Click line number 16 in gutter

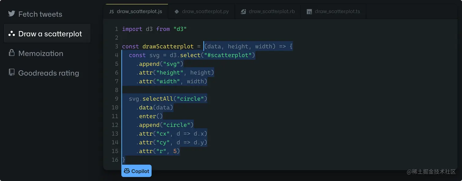[115, 160]
